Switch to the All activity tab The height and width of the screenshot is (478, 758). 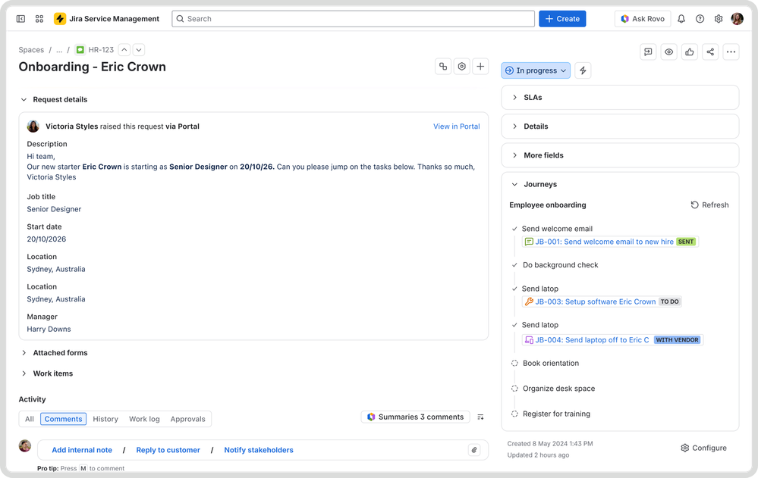tap(30, 419)
